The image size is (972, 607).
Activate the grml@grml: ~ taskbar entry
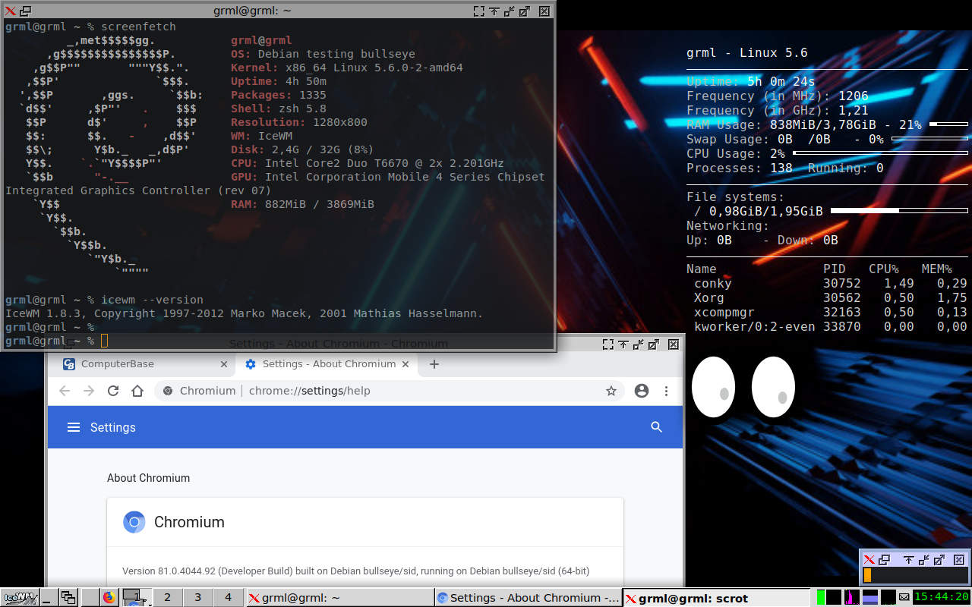339,598
